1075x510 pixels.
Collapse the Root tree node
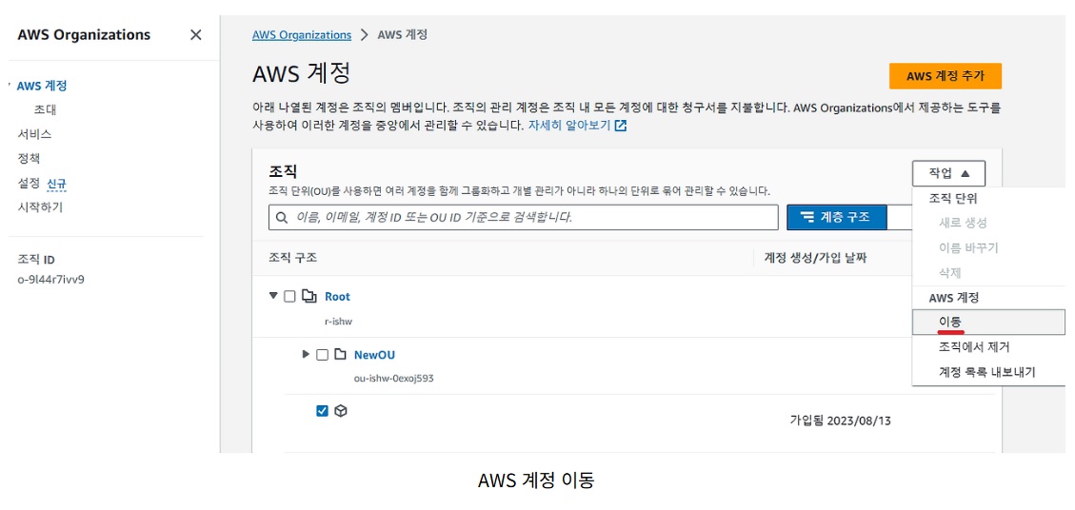(273, 296)
